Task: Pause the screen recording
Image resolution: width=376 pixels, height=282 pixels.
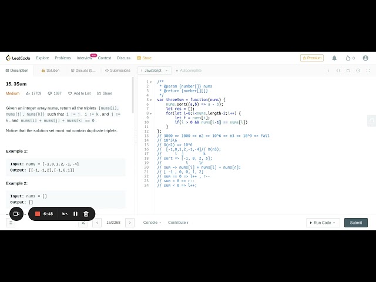Action: [75, 214]
